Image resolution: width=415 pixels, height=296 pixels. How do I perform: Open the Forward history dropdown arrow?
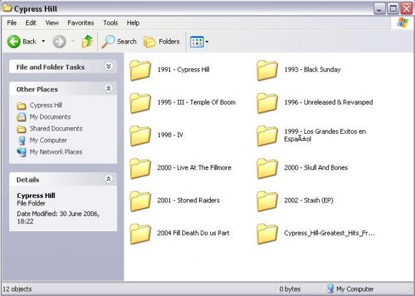coord(73,42)
